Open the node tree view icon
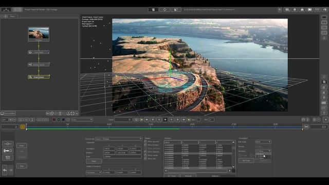Image resolution: width=329 pixels, height=185 pixels. 6,10
